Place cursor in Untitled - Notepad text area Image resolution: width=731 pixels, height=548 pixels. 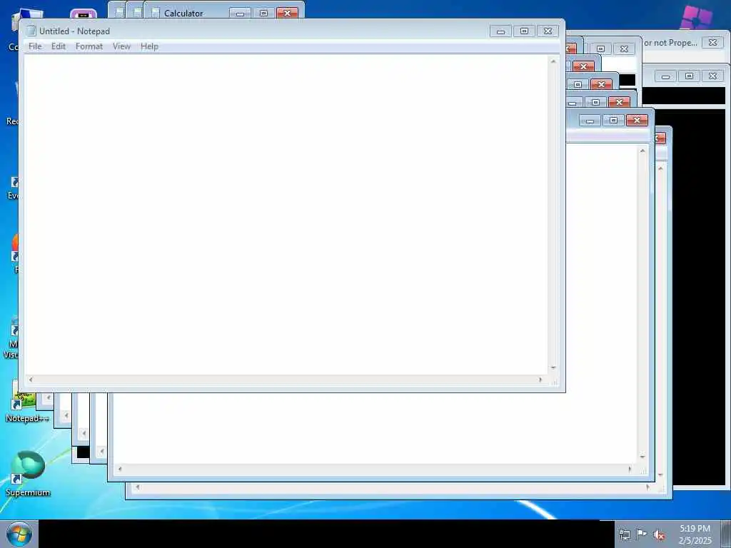pos(286,214)
